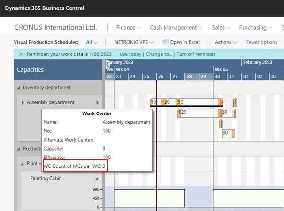Open the Purchasing menu
The width and height of the screenshot is (284, 211).
tap(255, 28)
